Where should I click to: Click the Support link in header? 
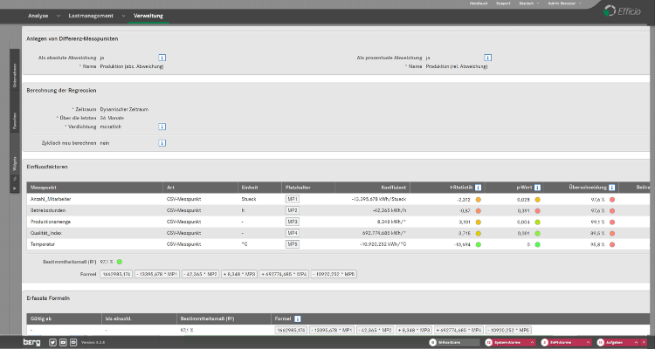pos(503,4)
